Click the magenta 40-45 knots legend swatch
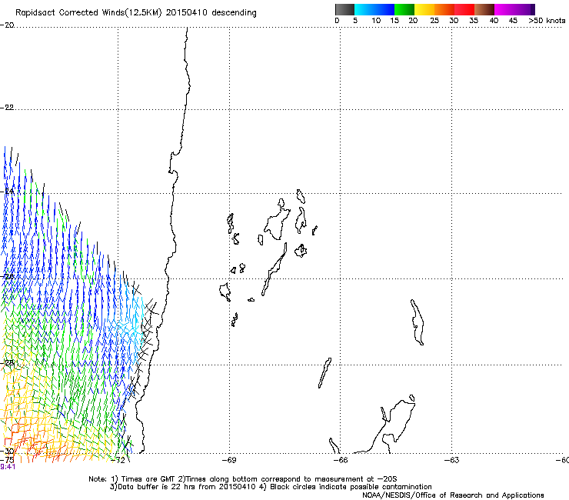 [504, 9]
